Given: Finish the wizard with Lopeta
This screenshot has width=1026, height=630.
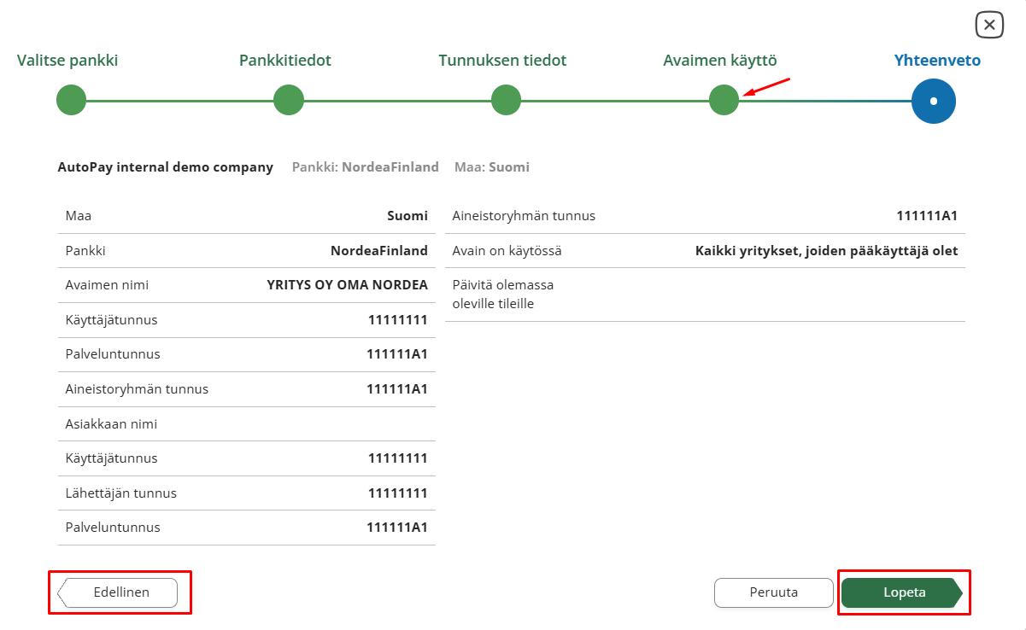Looking at the screenshot, I should [x=903, y=592].
